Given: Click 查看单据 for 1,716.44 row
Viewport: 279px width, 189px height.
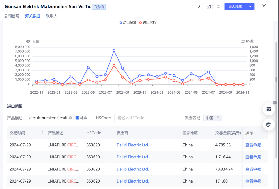Looking at the screenshot, I should tap(253, 157).
